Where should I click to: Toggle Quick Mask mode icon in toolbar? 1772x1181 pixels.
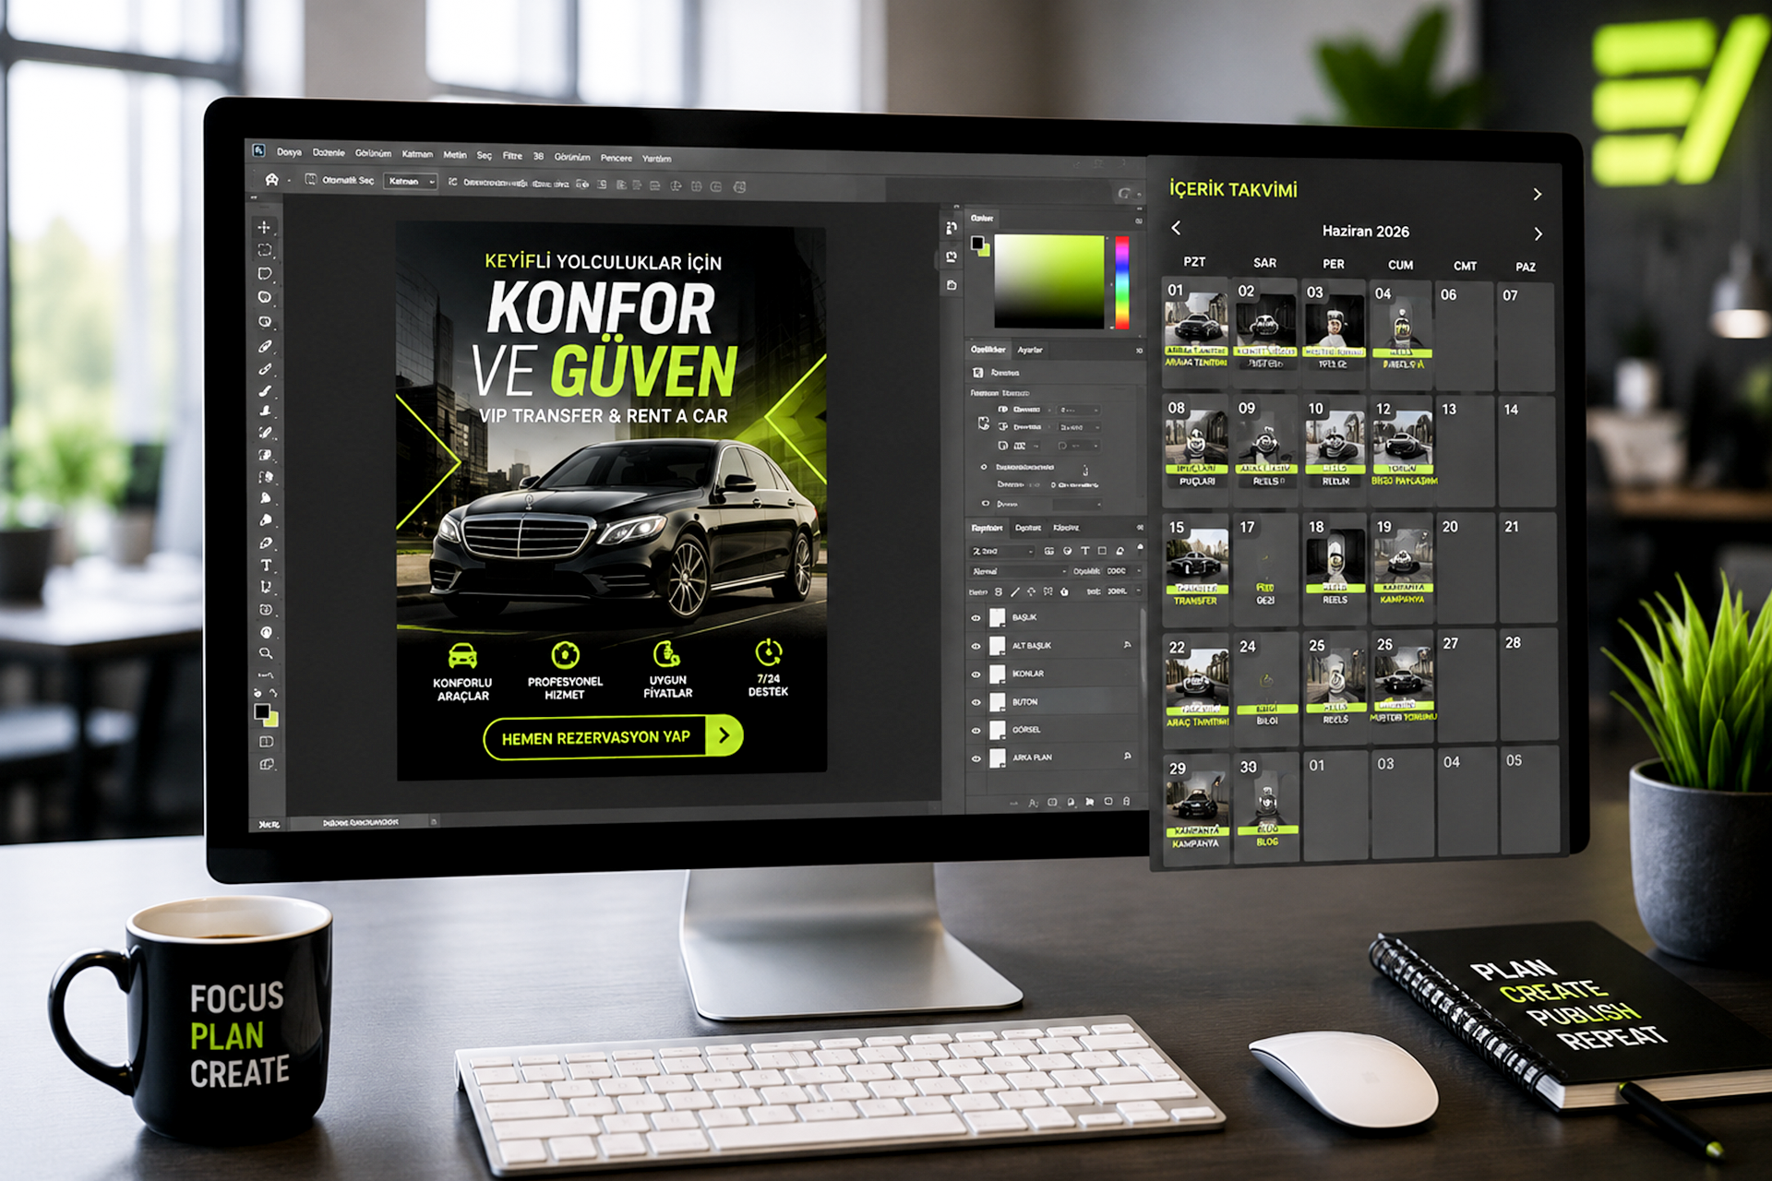point(267,742)
